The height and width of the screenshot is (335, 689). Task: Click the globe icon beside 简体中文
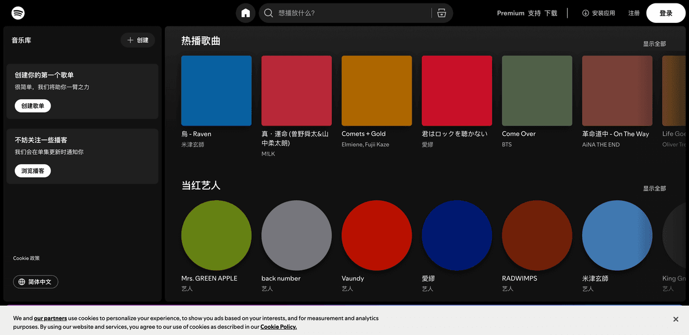coord(22,282)
